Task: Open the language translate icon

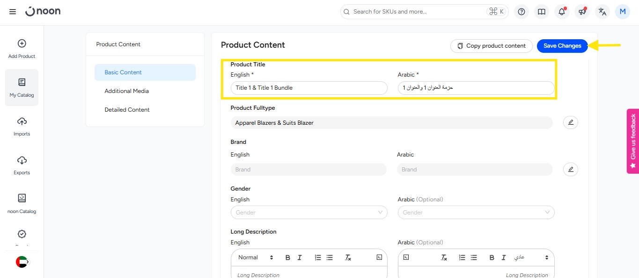Action: tap(602, 12)
